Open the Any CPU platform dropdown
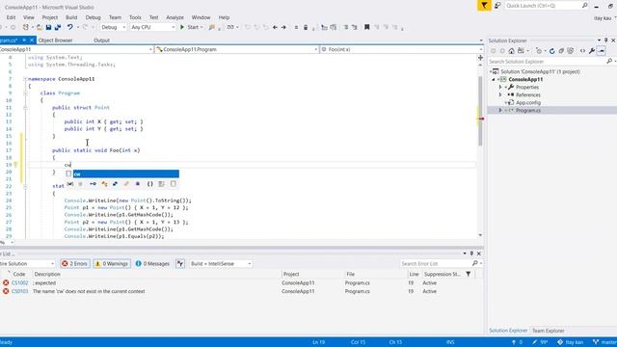 click(x=152, y=27)
